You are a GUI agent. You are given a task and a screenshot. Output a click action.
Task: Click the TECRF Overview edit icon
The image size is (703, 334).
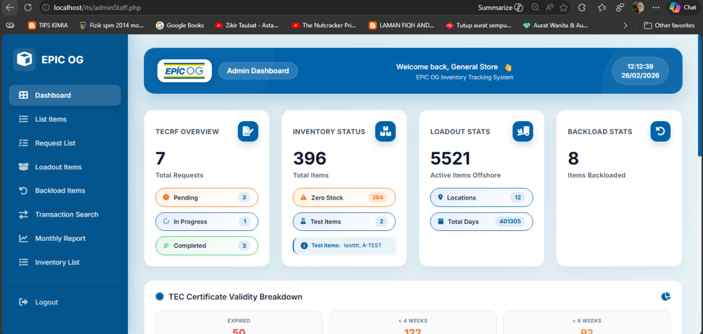click(x=248, y=131)
